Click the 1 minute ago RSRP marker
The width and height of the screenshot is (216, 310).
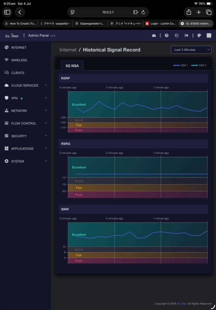pyautogui.click(x=161, y=88)
